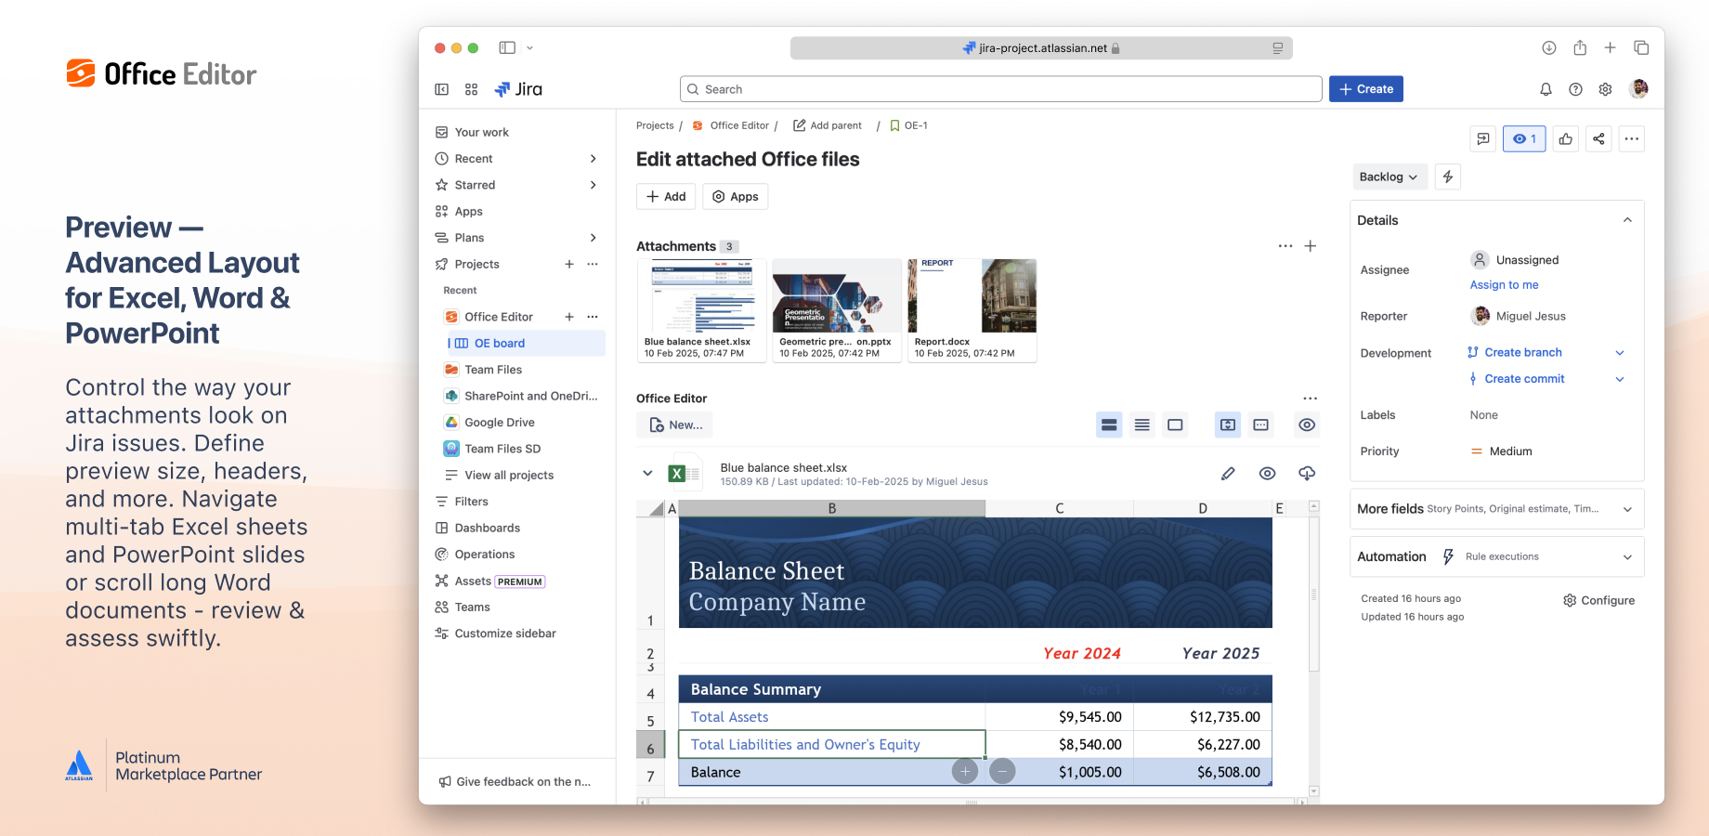Open Safari sidebar toggle icon
The image size is (1709, 836).
[x=507, y=47]
